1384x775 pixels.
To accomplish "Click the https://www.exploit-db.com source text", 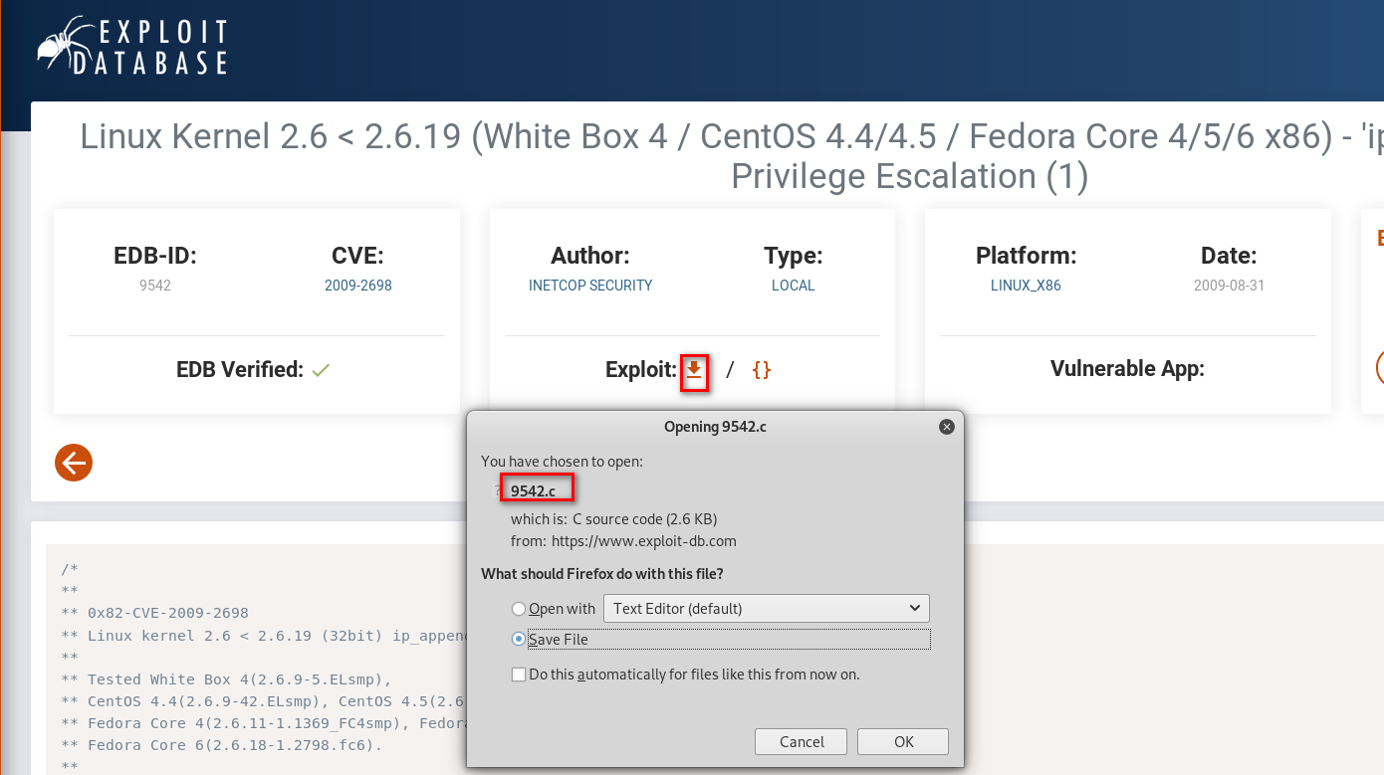I will point(643,541).
